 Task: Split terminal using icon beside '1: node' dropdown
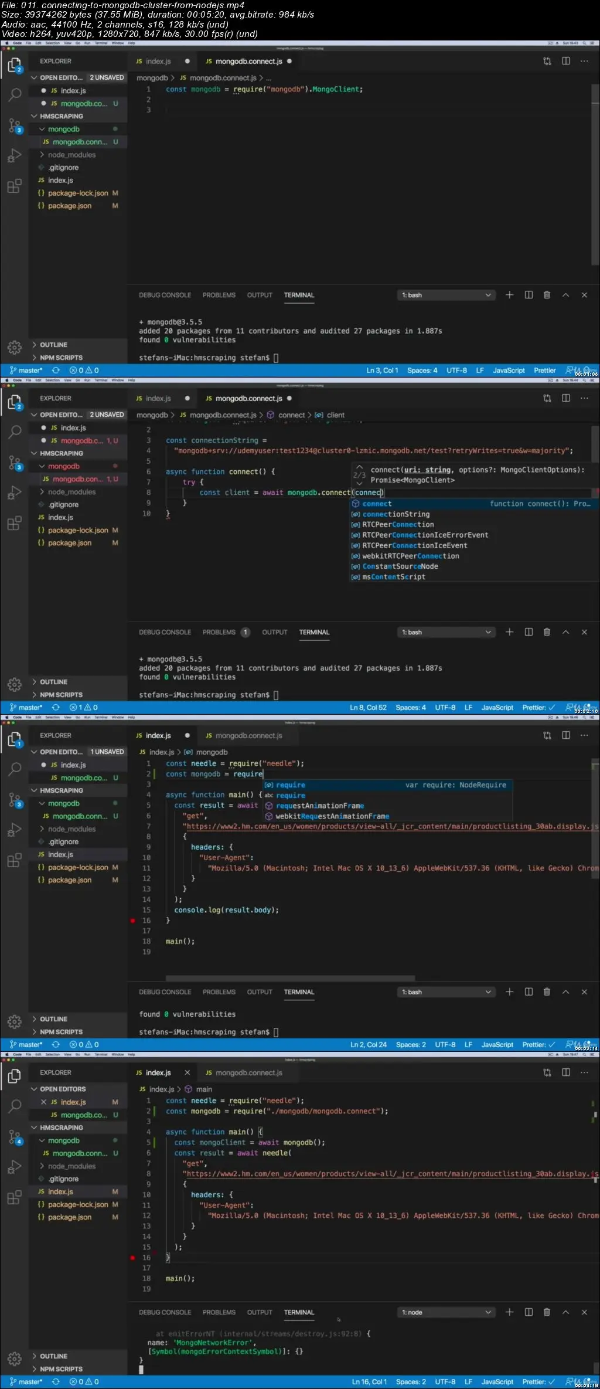tap(529, 1312)
